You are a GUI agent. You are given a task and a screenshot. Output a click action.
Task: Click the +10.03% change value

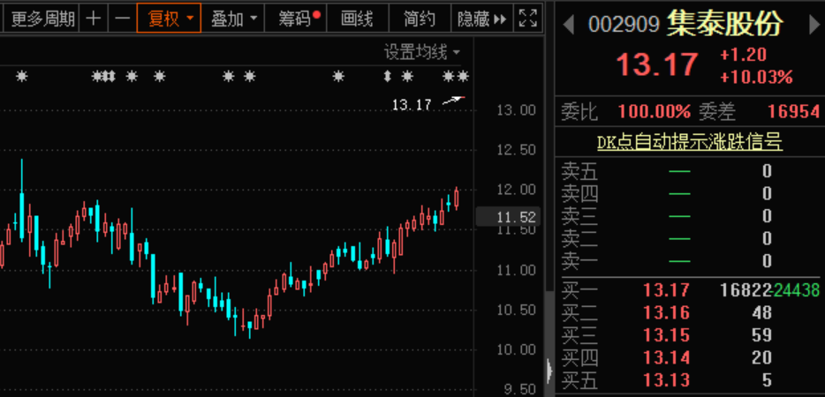(756, 78)
